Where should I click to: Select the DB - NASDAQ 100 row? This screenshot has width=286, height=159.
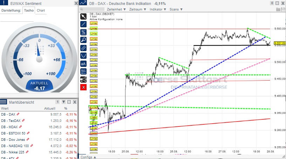[x=39, y=146]
